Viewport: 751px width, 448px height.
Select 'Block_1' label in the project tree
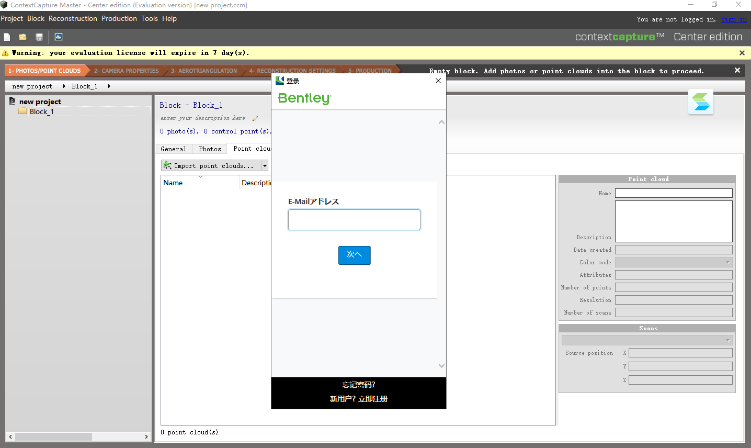tap(42, 111)
